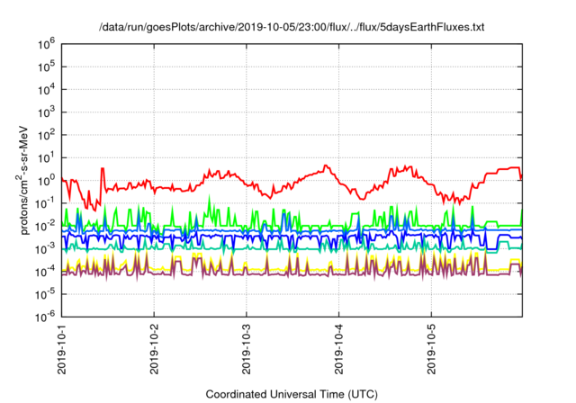Select the 10^-3 y-axis label
This screenshot has height=403, width=576.
point(45,249)
